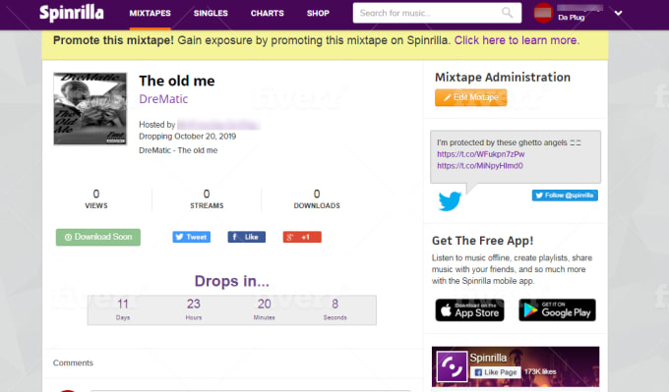The width and height of the screenshot is (669, 392).
Task: Click the blurred host name link
Action: 218,125
